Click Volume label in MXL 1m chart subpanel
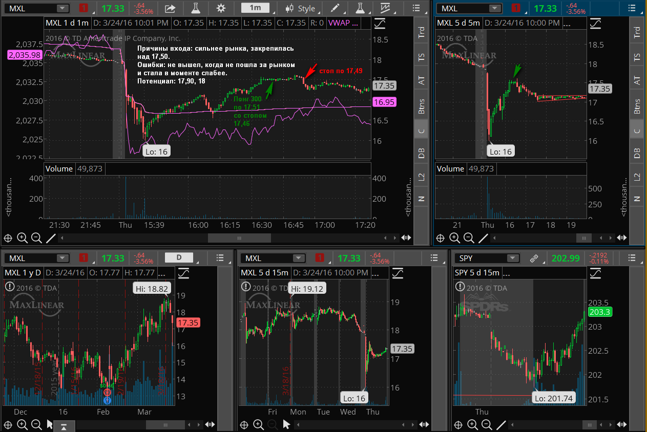The height and width of the screenshot is (432, 647). (x=60, y=168)
